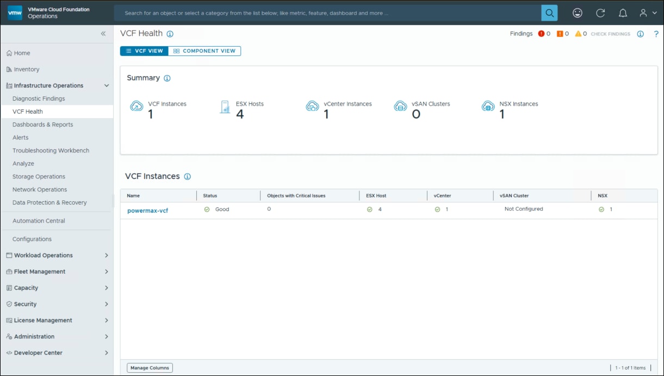Open the feedback smiley icon
The width and height of the screenshot is (664, 376).
(x=578, y=13)
